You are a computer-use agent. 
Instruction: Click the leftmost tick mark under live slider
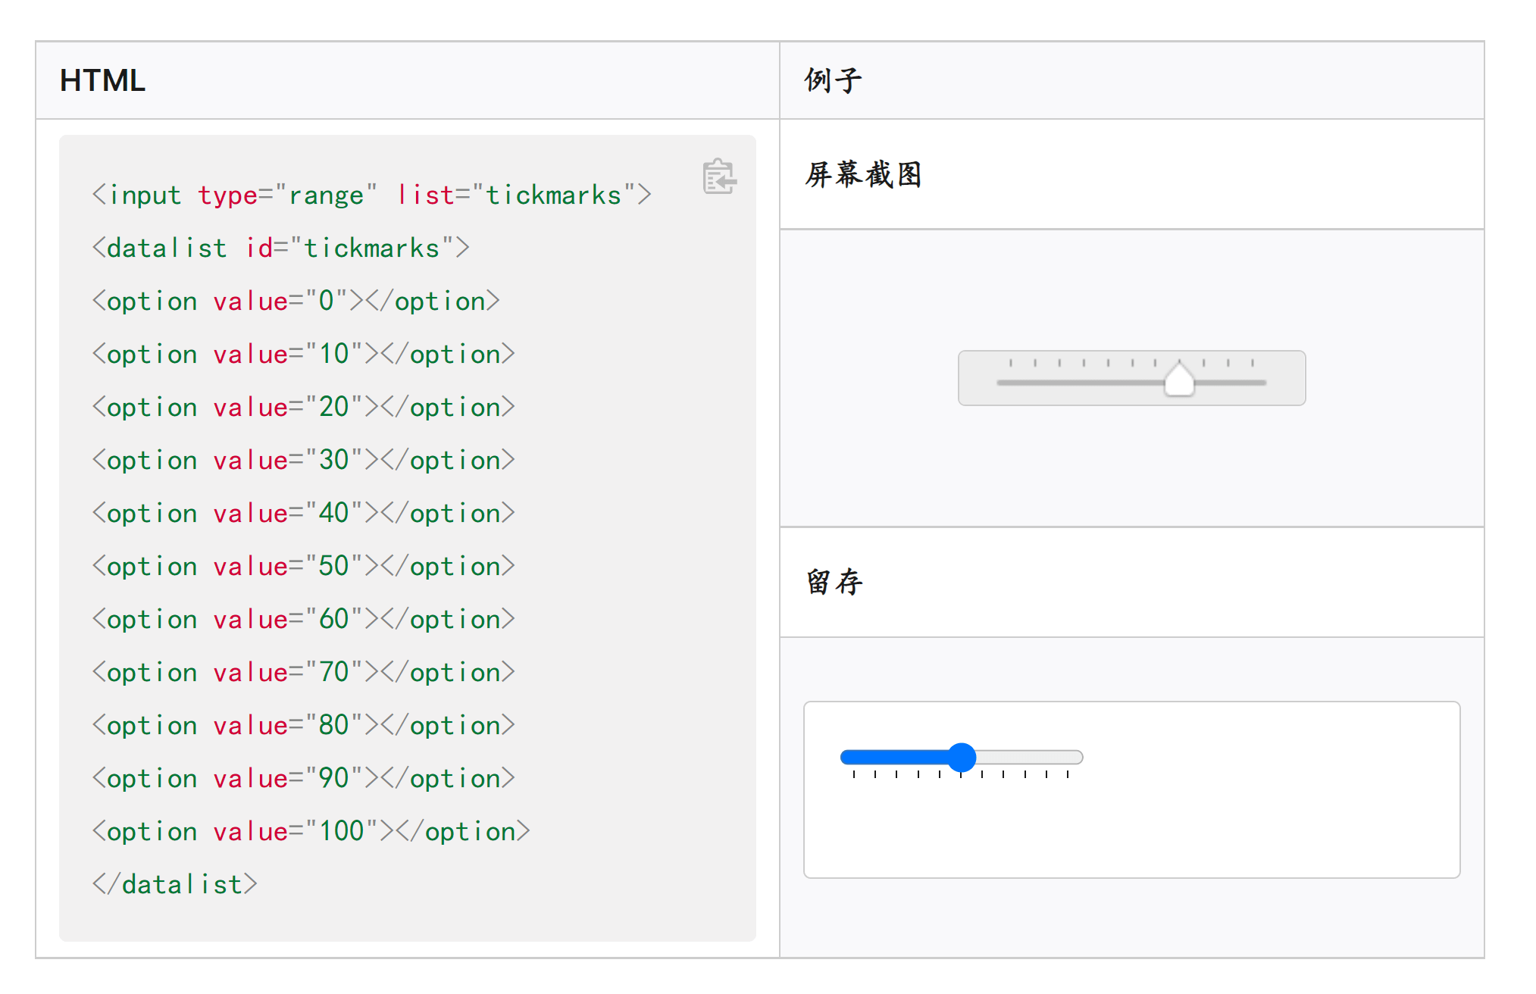[854, 774]
